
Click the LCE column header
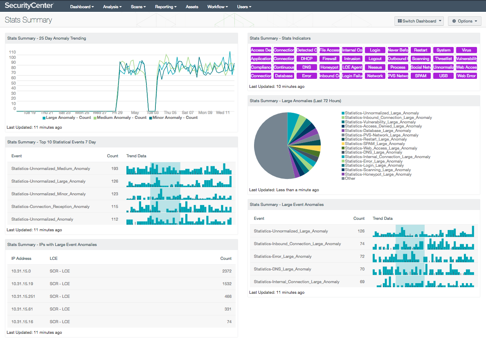coord(54,258)
